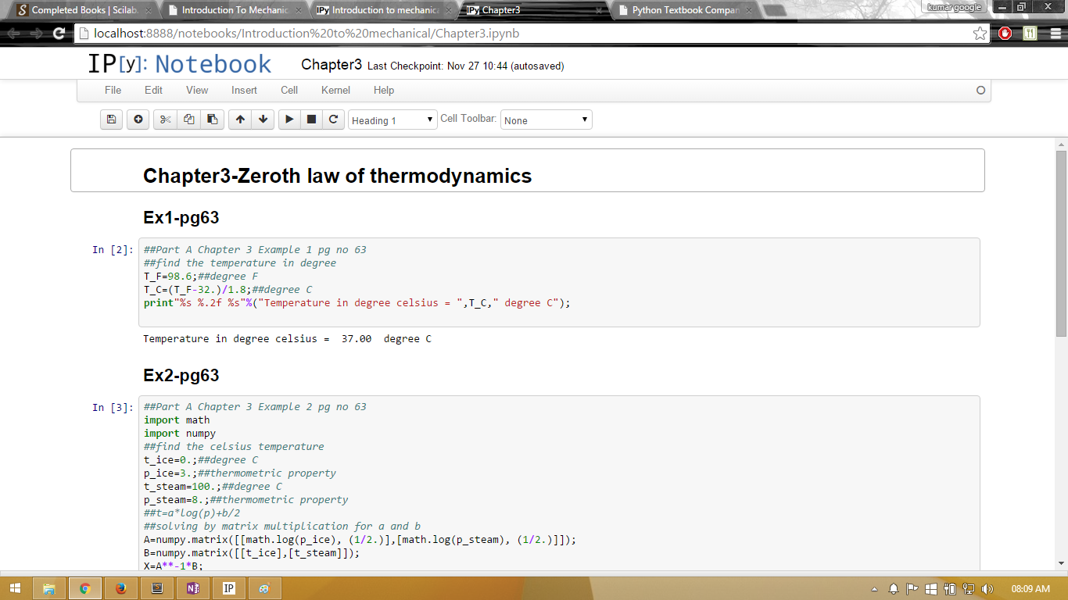Image resolution: width=1068 pixels, height=600 pixels.
Task: Bookmark page with star icon
Action: (x=980, y=34)
